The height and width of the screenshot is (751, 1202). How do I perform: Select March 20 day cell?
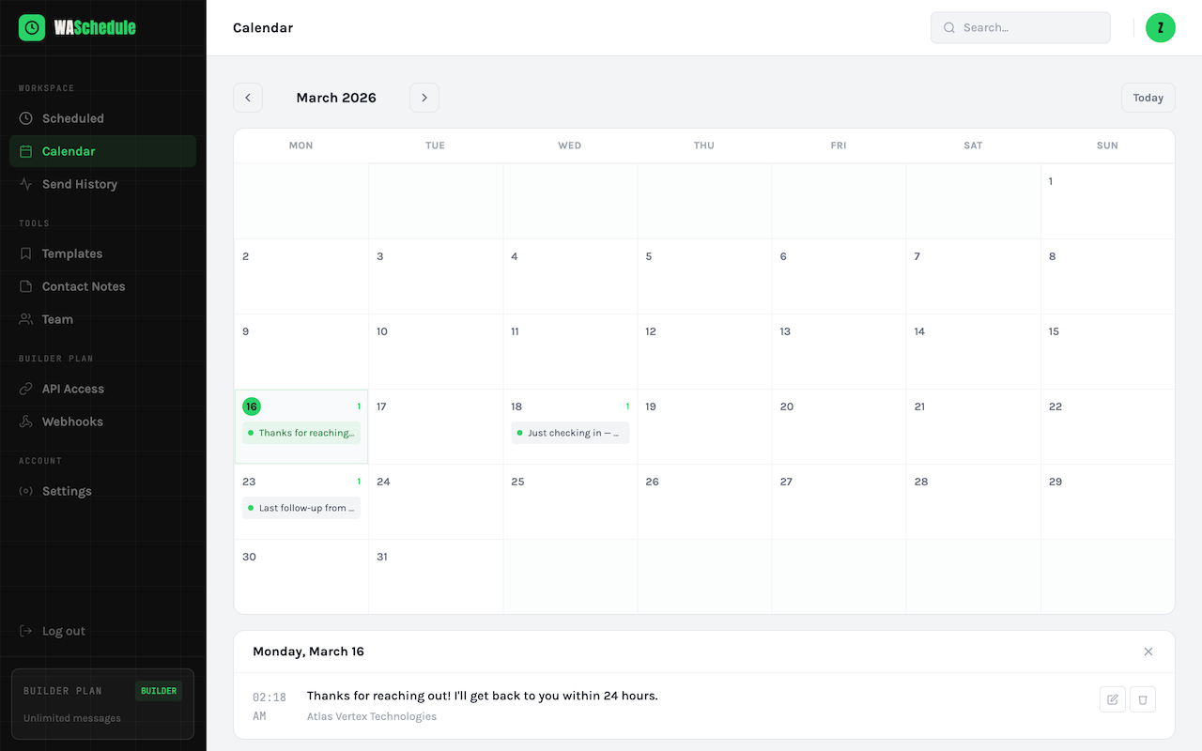pyautogui.click(x=839, y=427)
